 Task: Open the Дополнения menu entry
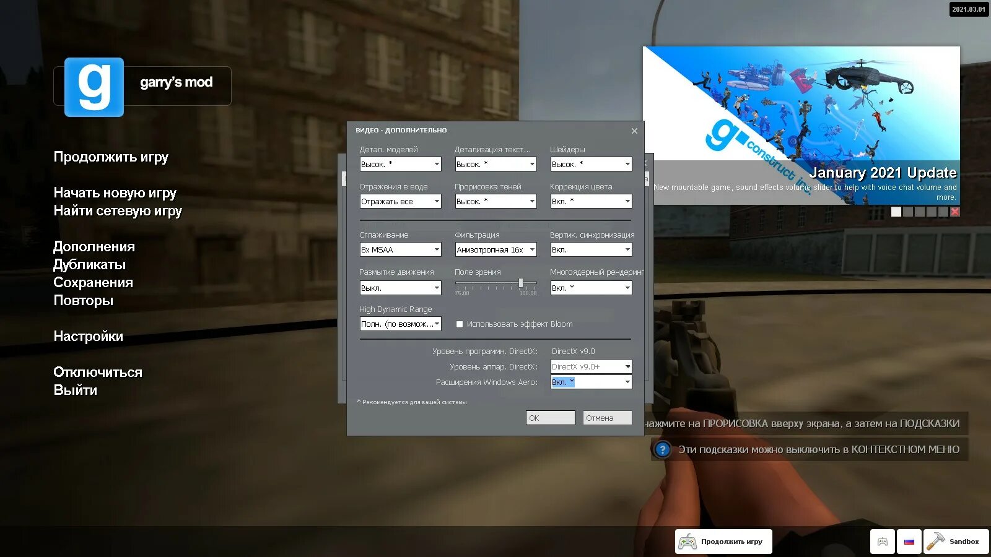pyautogui.click(x=94, y=247)
